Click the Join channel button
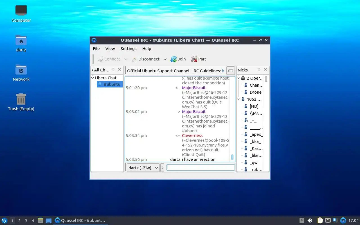The image size is (360, 225). coord(178,59)
